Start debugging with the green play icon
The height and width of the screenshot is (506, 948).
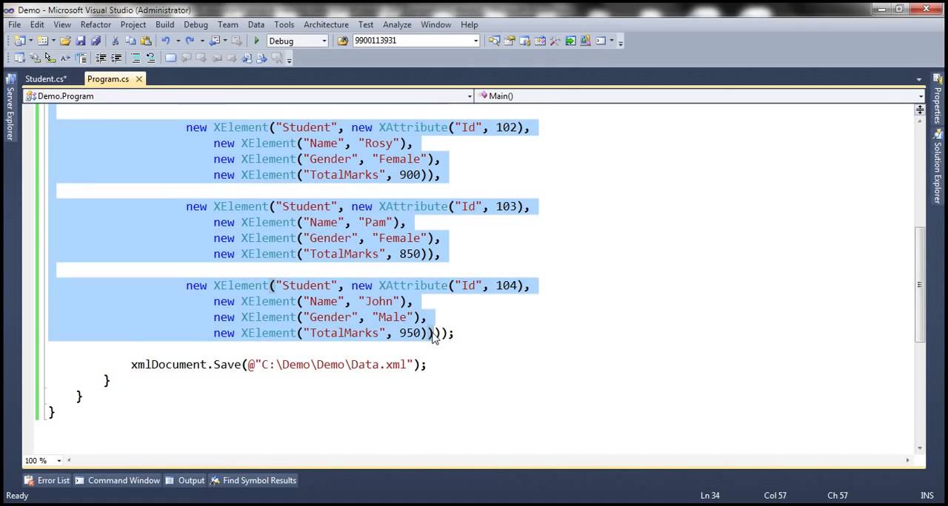257,41
